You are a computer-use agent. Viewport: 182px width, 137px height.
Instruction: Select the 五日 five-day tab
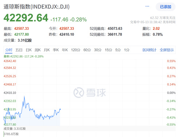click(x=19, y=50)
